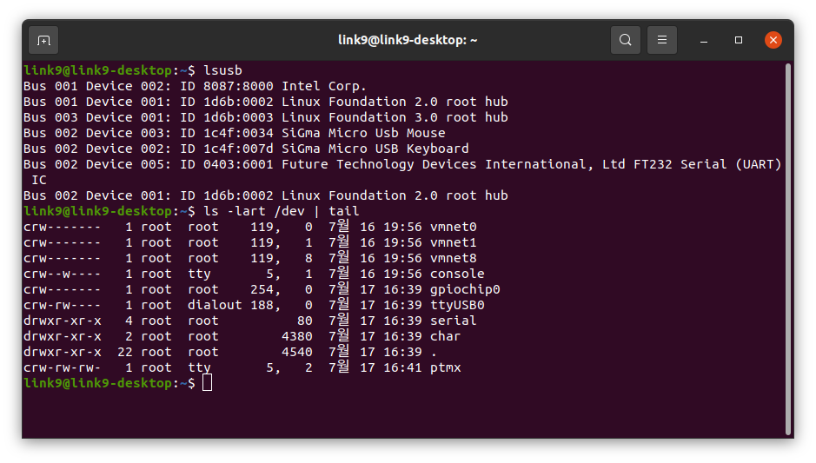Click the 254, major number of gpiochip0

(x=265, y=289)
